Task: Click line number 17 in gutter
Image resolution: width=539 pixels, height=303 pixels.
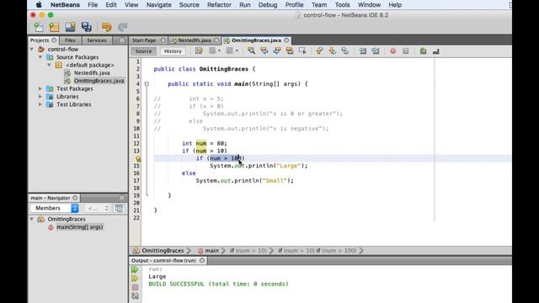Action: [136, 180]
